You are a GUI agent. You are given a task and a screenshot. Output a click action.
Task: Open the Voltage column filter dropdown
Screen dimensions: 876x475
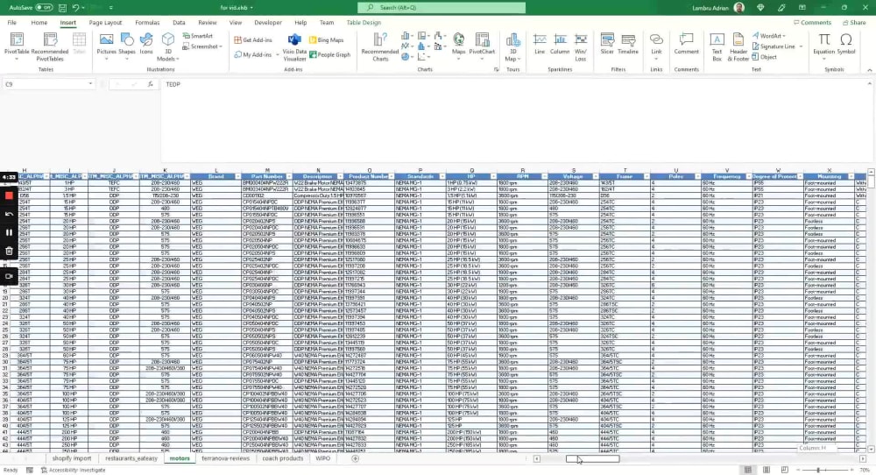pos(595,176)
